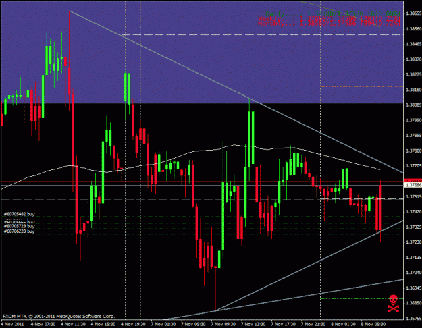This screenshot has height=328, width=422.
Task: Click the 8 Nov 05:30 time label
Action: pyautogui.click(x=373, y=324)
